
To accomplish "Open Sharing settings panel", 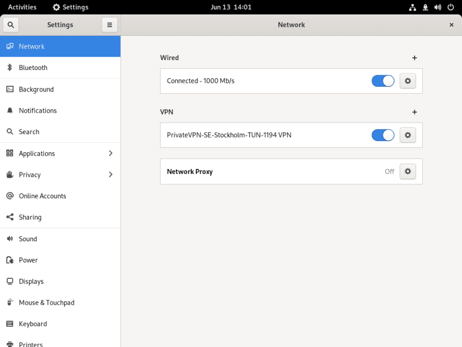I will [60, 217].
